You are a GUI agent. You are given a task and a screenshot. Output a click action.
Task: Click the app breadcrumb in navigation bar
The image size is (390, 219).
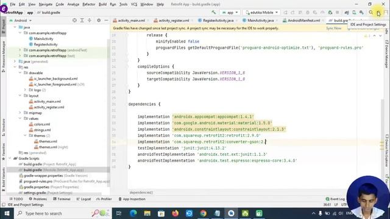point(30,12)
